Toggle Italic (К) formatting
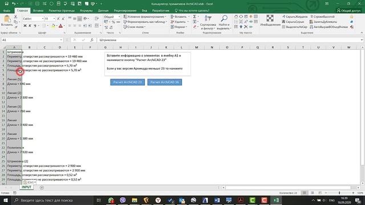365x205 pixels. click(x=30, y=26)
